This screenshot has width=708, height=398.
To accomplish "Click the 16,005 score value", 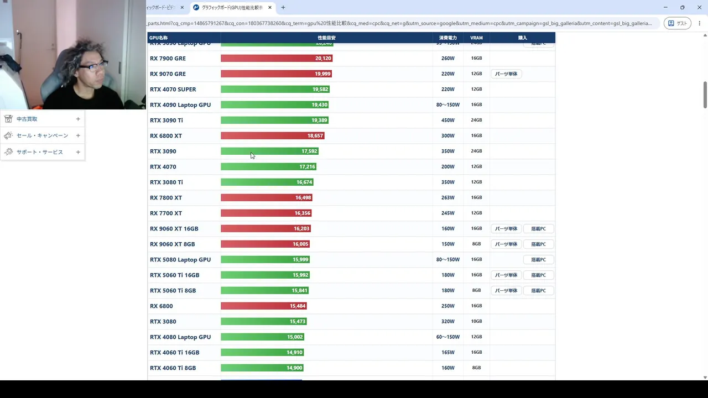I will [x=300, y=244].
